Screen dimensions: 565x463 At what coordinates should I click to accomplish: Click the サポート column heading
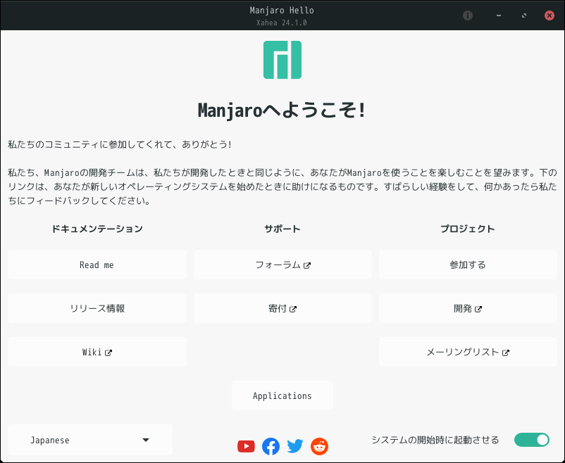282,228
